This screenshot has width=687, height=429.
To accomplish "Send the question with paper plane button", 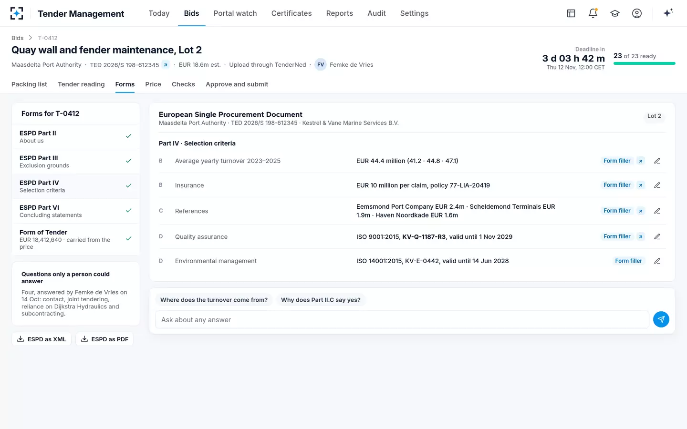I will coord(661,319).
